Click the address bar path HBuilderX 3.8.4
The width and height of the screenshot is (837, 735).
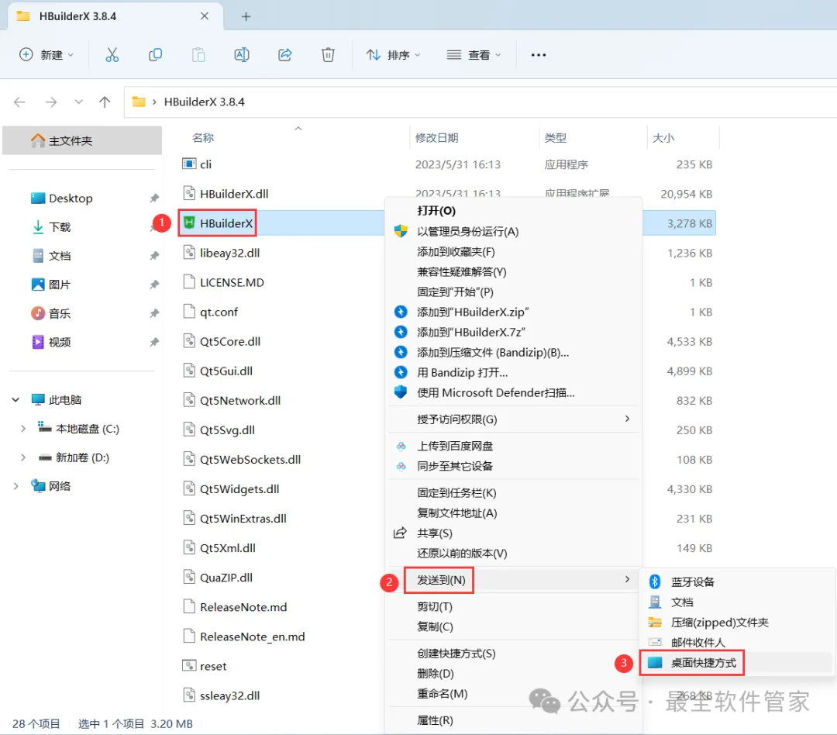(x=205, y=102)
